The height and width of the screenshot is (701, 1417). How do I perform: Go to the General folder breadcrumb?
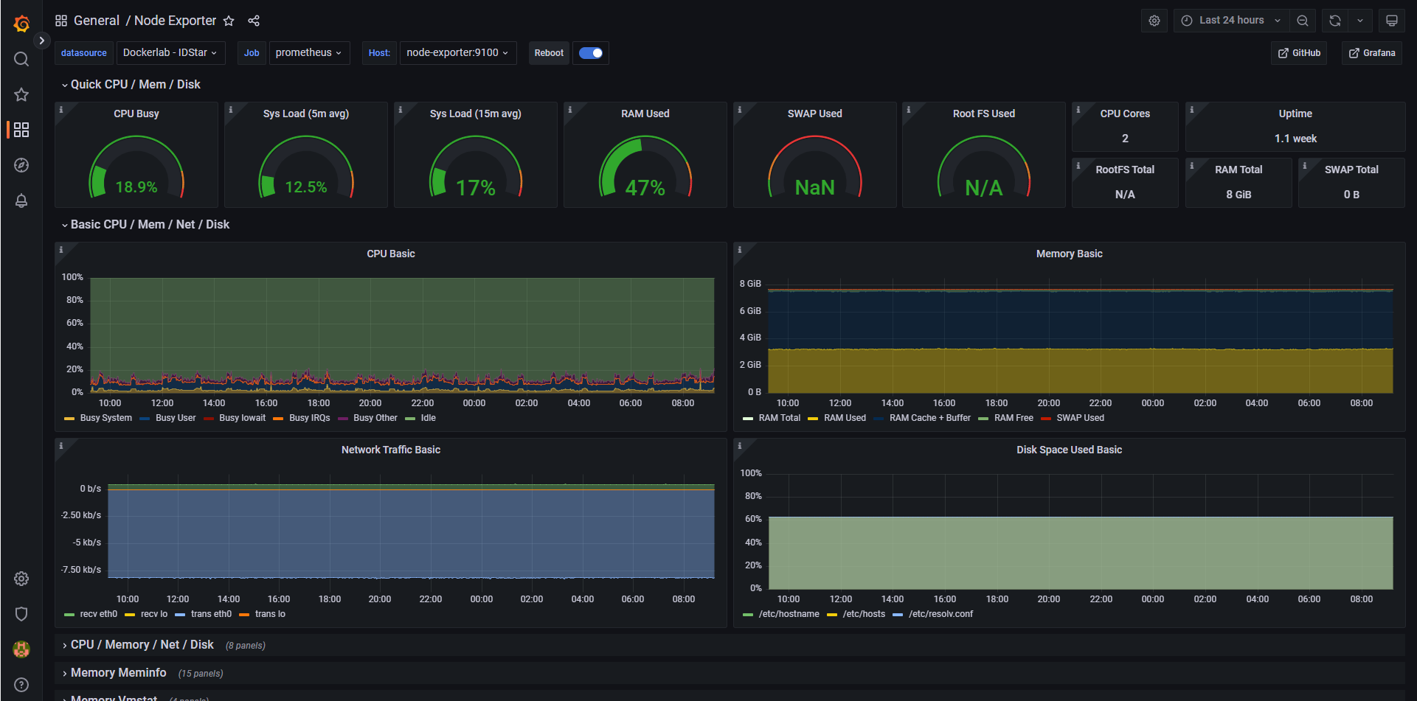pos(97,21)
